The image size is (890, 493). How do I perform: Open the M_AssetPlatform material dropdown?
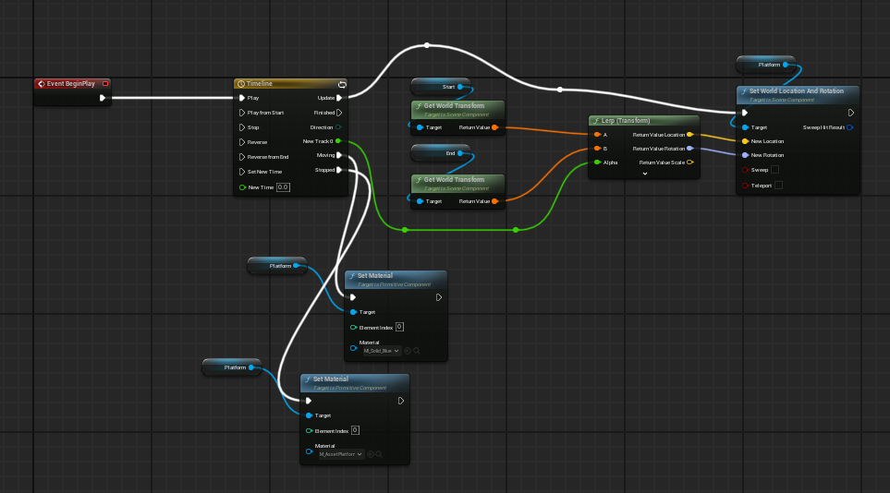pos(340,454)
